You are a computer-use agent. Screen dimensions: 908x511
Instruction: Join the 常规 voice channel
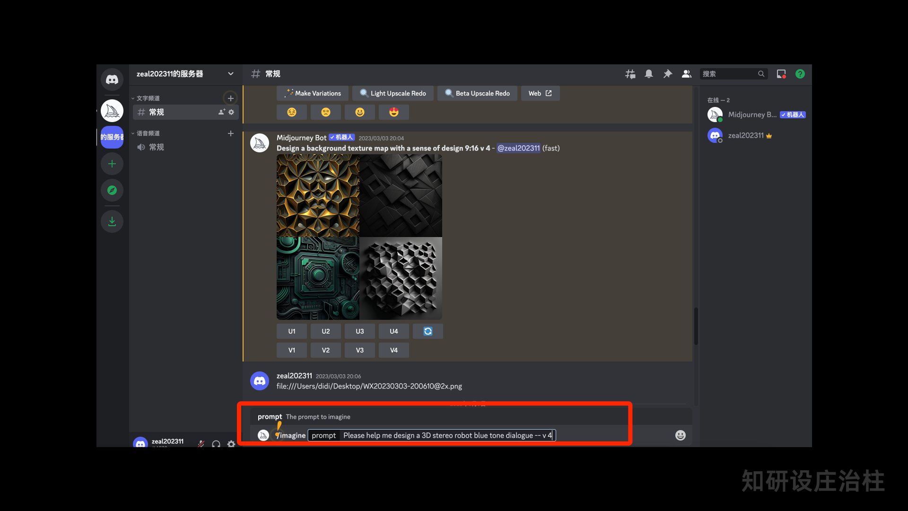(x=157, y=147)
